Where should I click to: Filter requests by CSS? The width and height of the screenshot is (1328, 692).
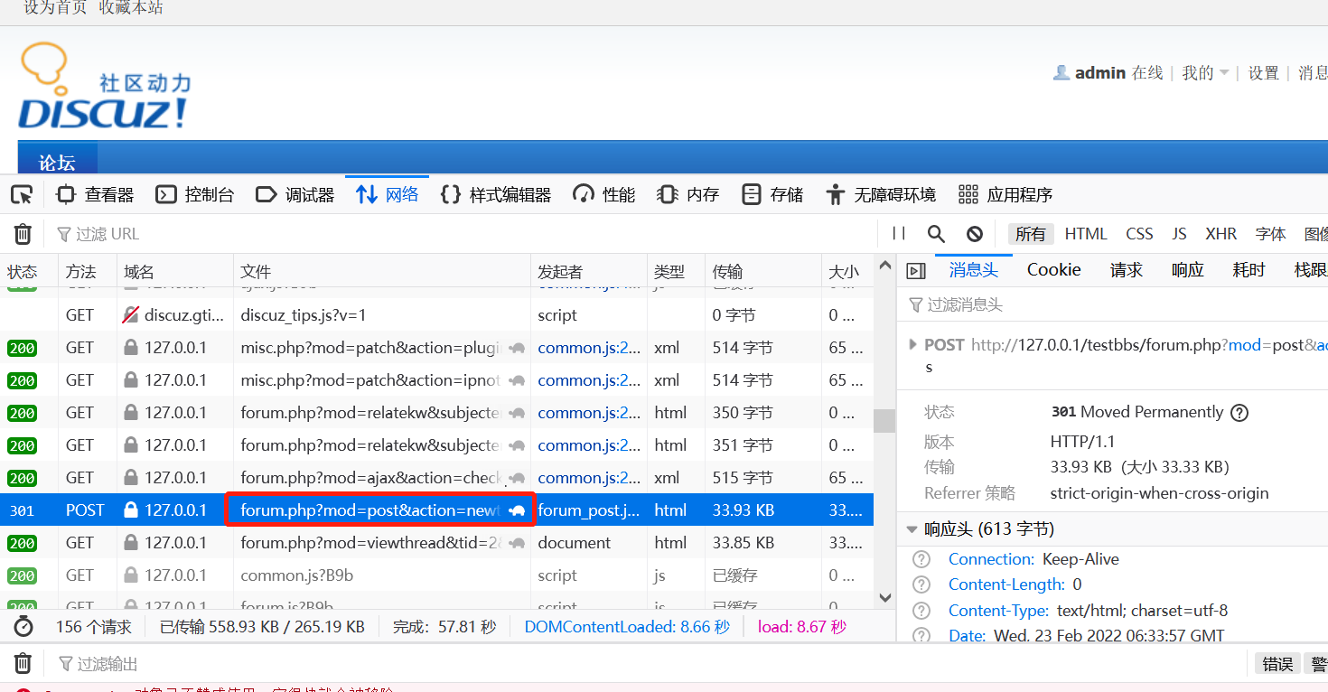[x=1139, y=234]
